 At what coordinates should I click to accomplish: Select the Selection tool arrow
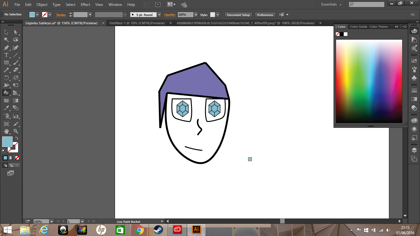click(6, 32)
